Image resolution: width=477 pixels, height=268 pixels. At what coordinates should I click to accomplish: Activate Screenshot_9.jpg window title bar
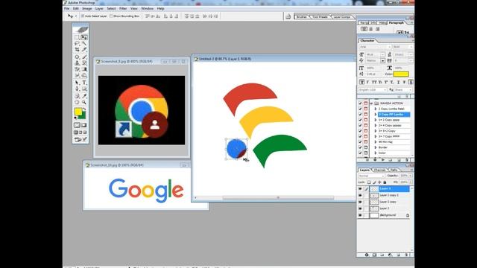click(142, 61)
